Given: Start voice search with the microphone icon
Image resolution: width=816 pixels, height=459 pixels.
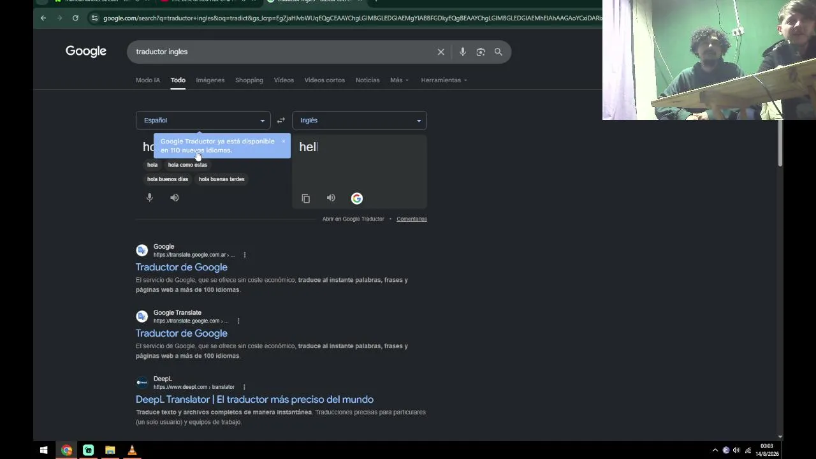Looking at the screenshot, I should pyautogui.click(x=463, y=52).
